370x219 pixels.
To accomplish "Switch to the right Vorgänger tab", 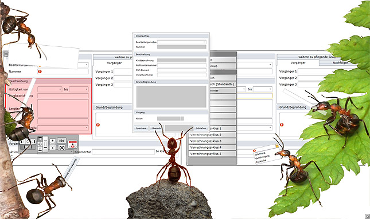I will coord(298,63).
